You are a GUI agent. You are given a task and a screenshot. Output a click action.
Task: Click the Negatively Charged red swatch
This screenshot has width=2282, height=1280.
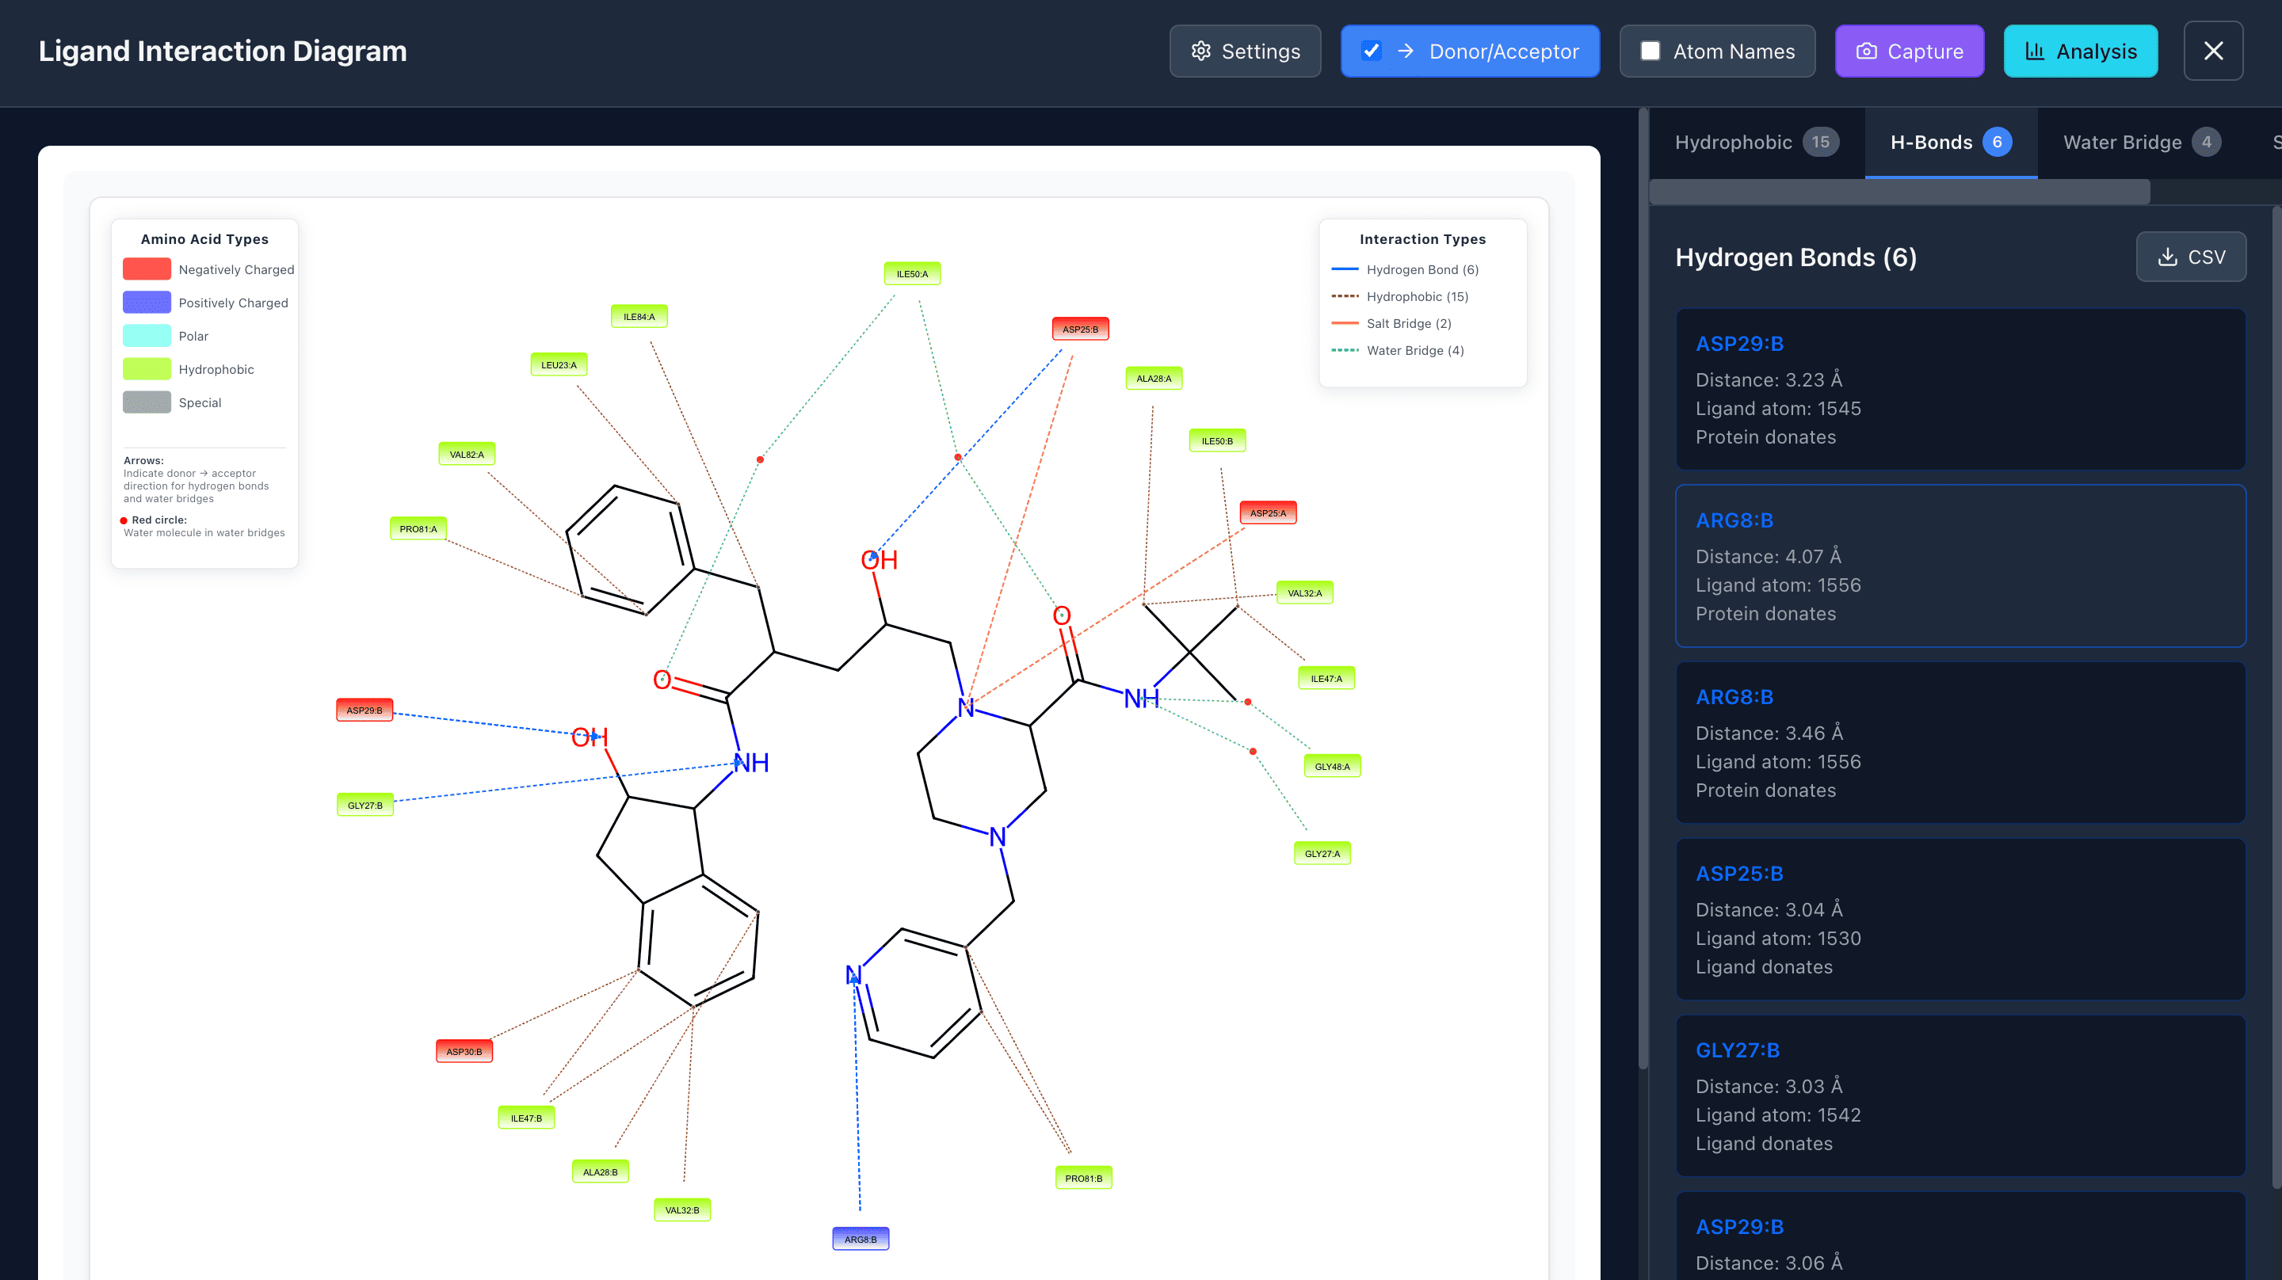click(146, 269)
